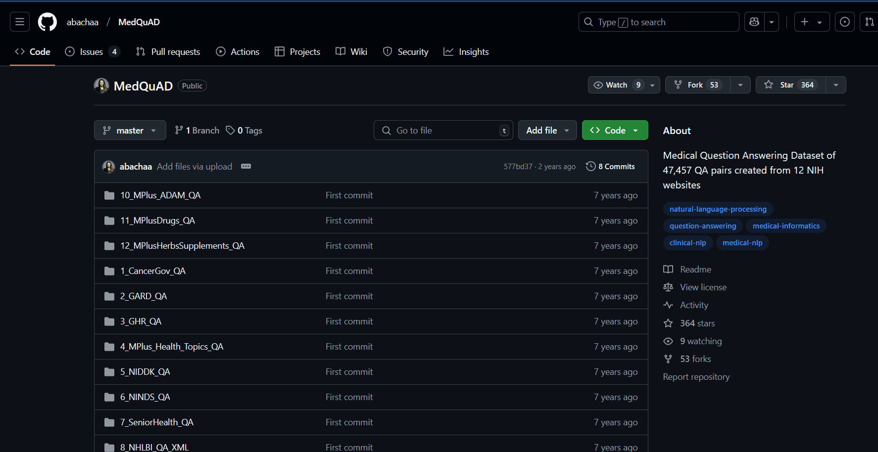
Task: View the 9 watching link
Action: click(692, 341)
